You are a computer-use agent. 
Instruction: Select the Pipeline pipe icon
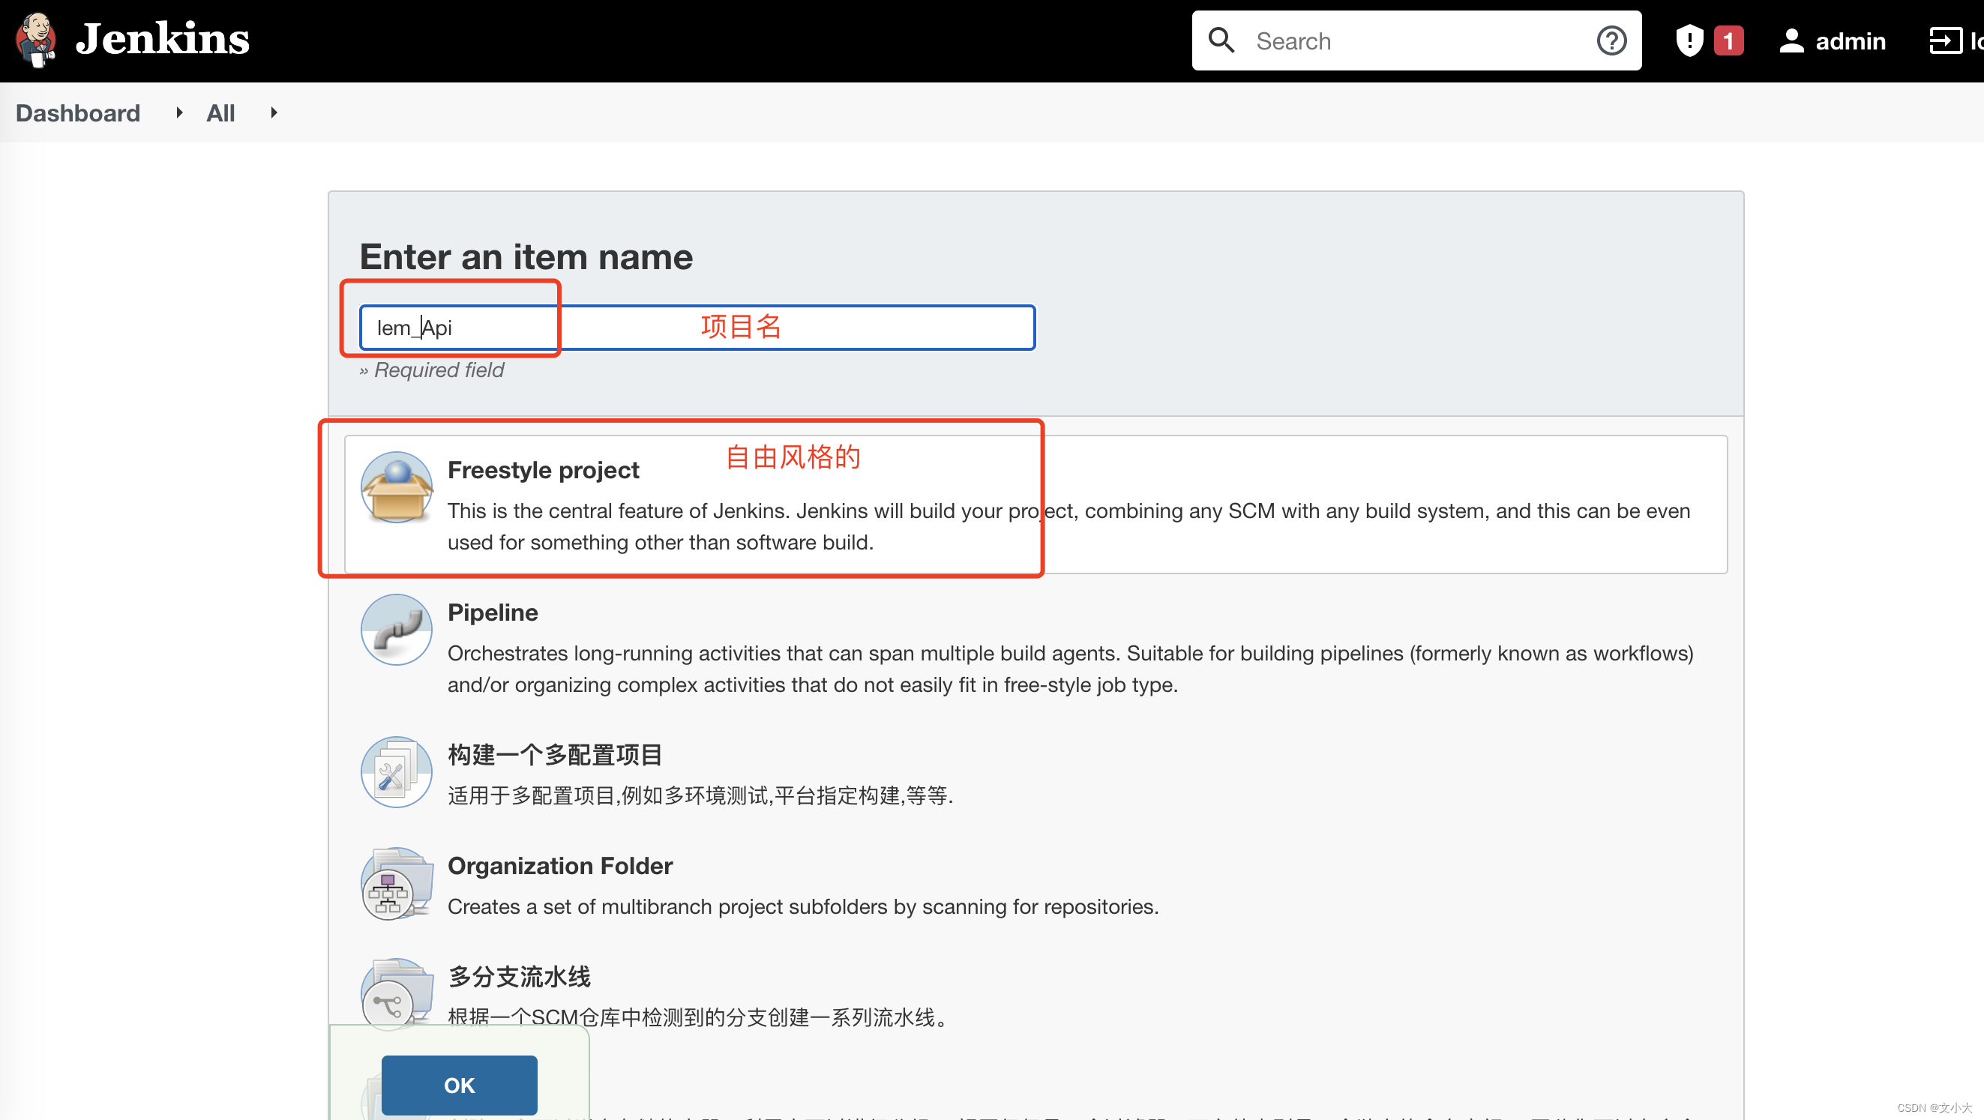point(396,629)
